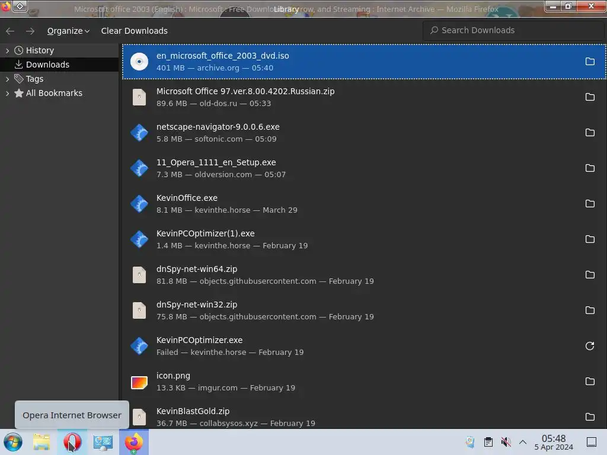
Task: Show netscape-navigator-9.0.0.6.exe in folder
Action: click(590, 133)
